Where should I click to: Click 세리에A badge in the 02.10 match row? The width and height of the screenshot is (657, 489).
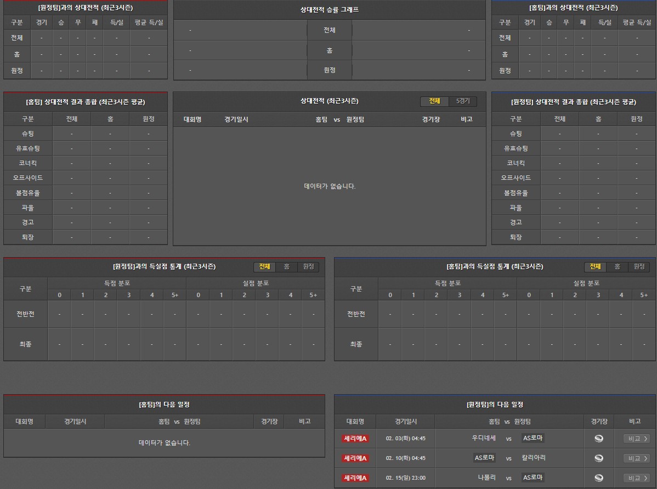[x=355, y=458]
